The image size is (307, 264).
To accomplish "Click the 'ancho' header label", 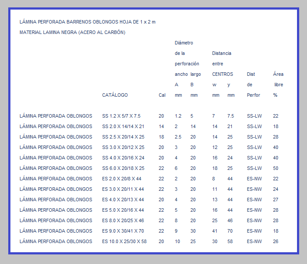I will pos(181,74).
